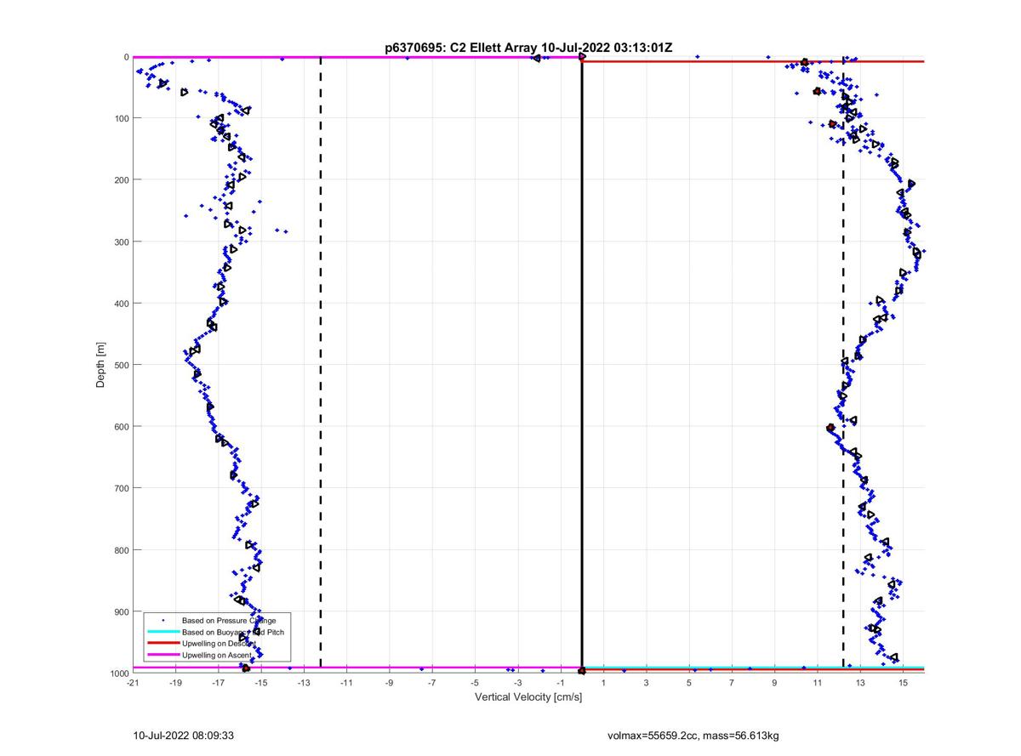The image size is (1021, 756).
Task: Click legend entry 'Based on Buoyancy and Pitch'
Action: [x=234, y=633]
